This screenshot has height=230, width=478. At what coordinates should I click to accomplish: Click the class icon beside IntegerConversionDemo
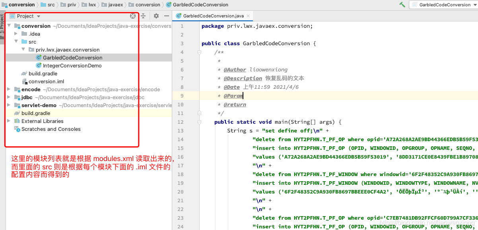pos(39,65)
